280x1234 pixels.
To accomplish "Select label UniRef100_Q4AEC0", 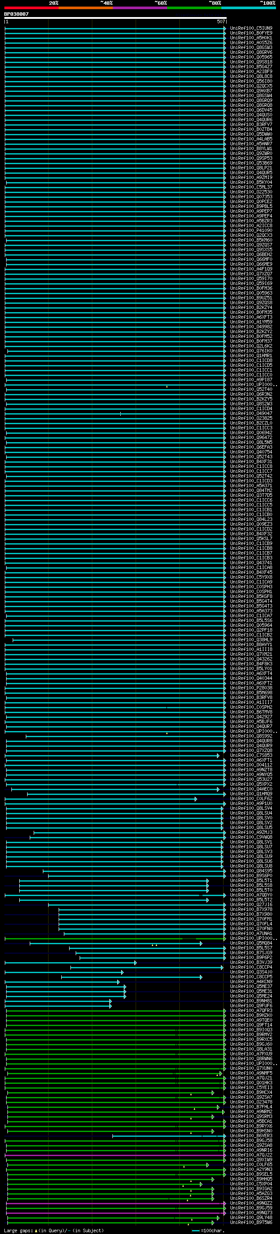I will [251, 789].
